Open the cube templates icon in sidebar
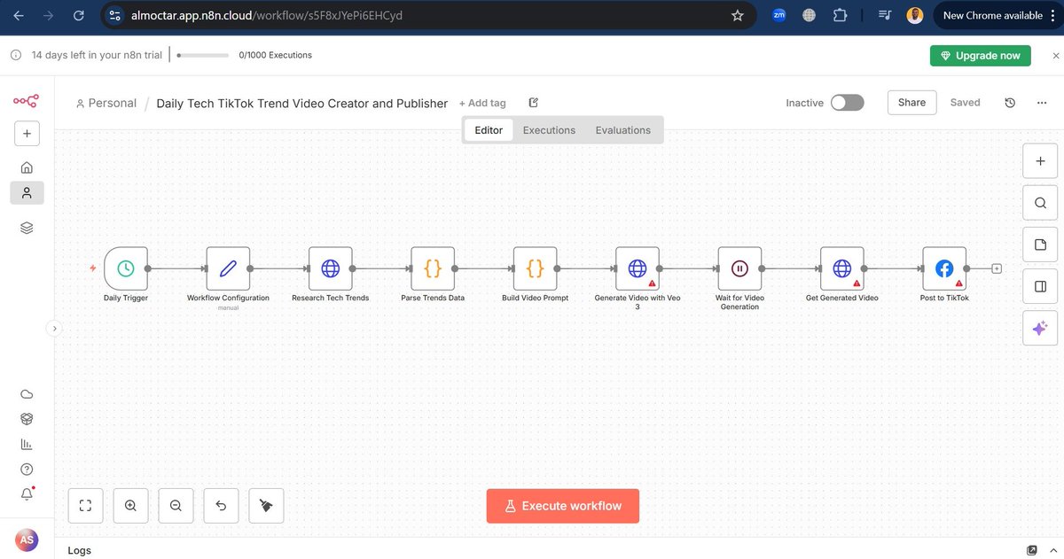 coord(27,418)
